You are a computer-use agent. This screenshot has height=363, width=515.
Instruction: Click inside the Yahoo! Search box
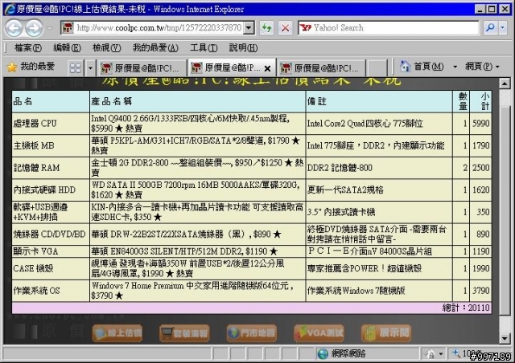tap(389, 27)
